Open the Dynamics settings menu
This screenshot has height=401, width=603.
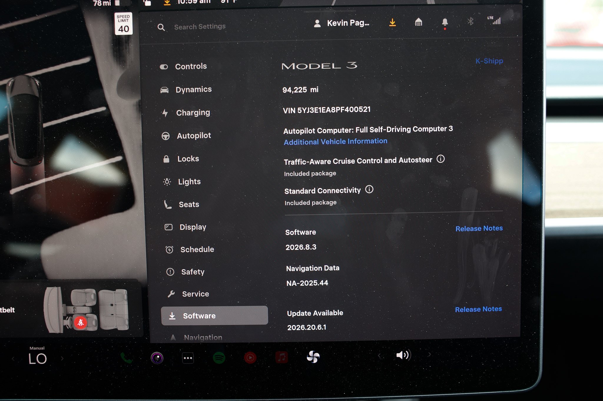[186, 90]
